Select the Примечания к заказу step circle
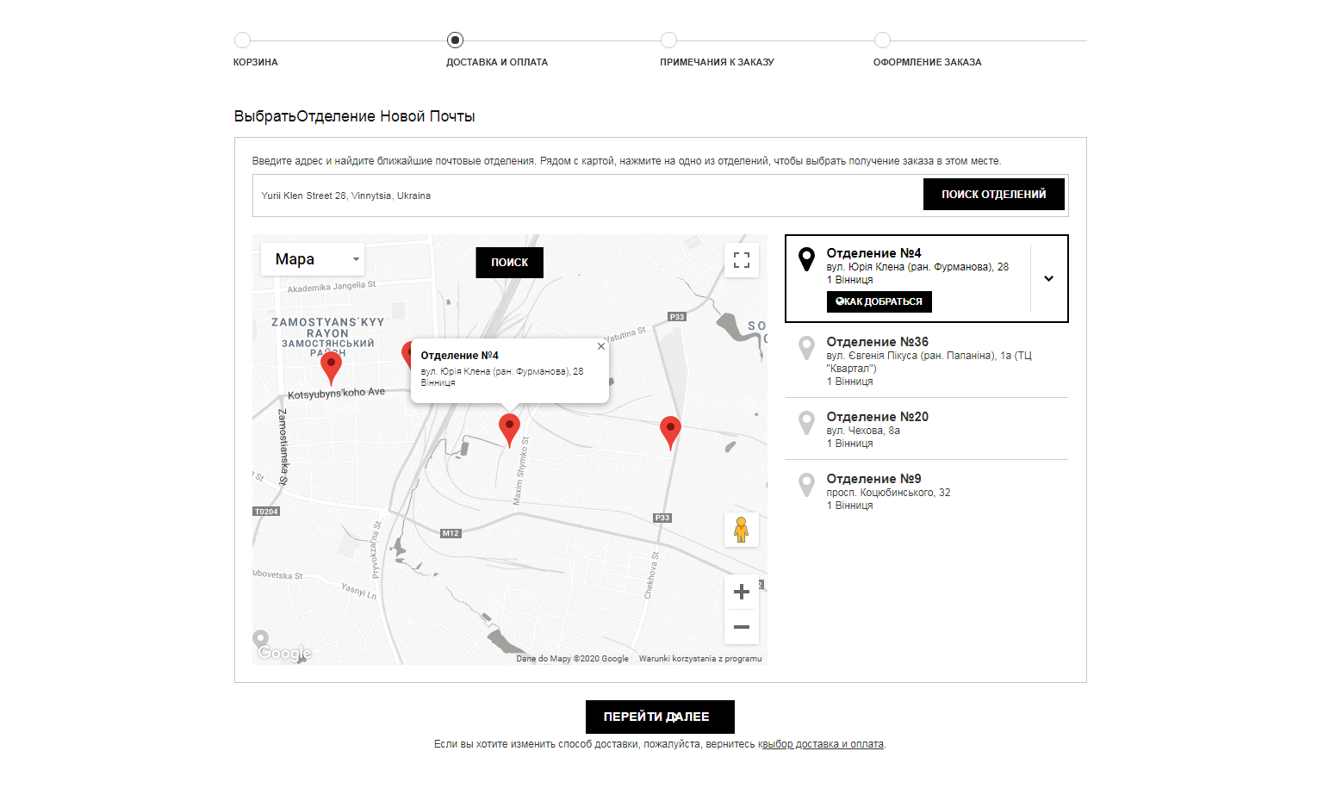The image size is (1330, 807). pyautogui.click(x=668, y=40)
